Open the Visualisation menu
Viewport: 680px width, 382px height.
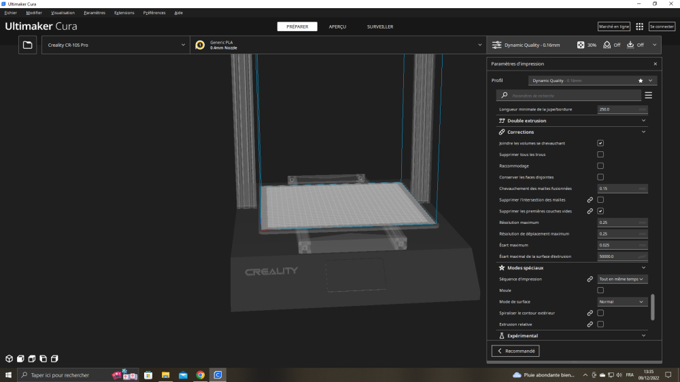coord(63,13)
